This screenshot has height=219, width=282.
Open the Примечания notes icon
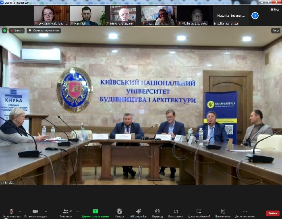223,212
